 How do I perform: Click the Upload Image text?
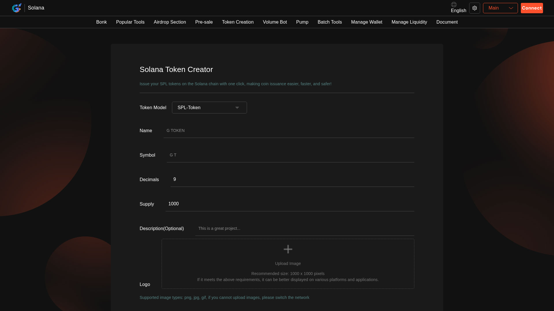288,263
